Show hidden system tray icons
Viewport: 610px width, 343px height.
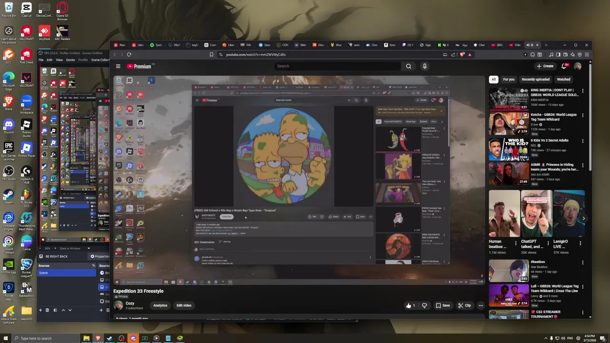click(x=546, y=338)
